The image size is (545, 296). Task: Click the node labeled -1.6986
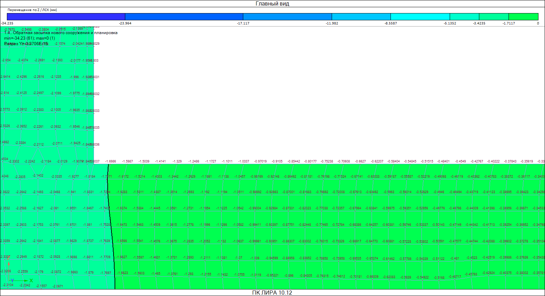(x=110, y=161)
